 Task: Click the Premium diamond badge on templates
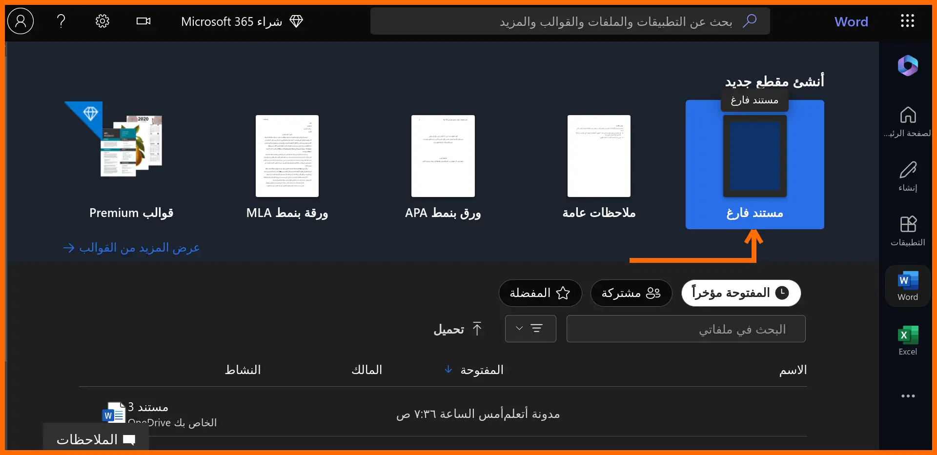(90, 113)
